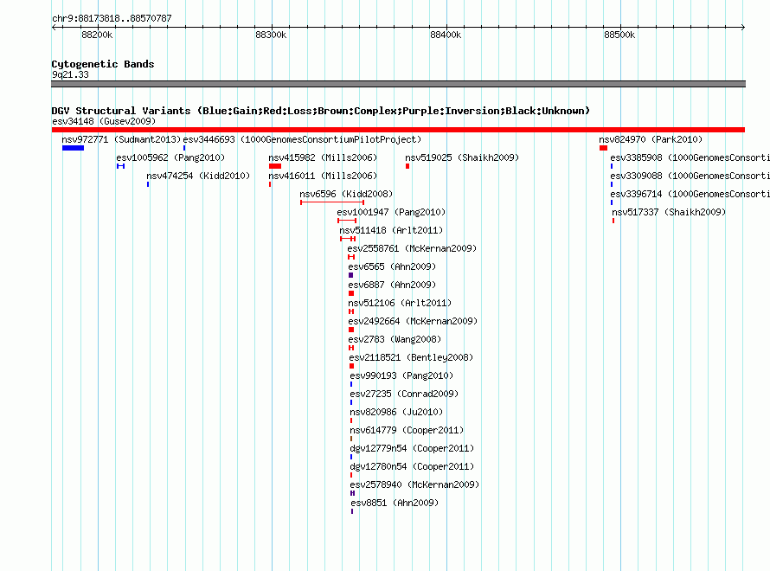Screen dimensions: 770x571
Task: Click the nsv519025 (Shaikh2009) label
Action: point(462,157)
